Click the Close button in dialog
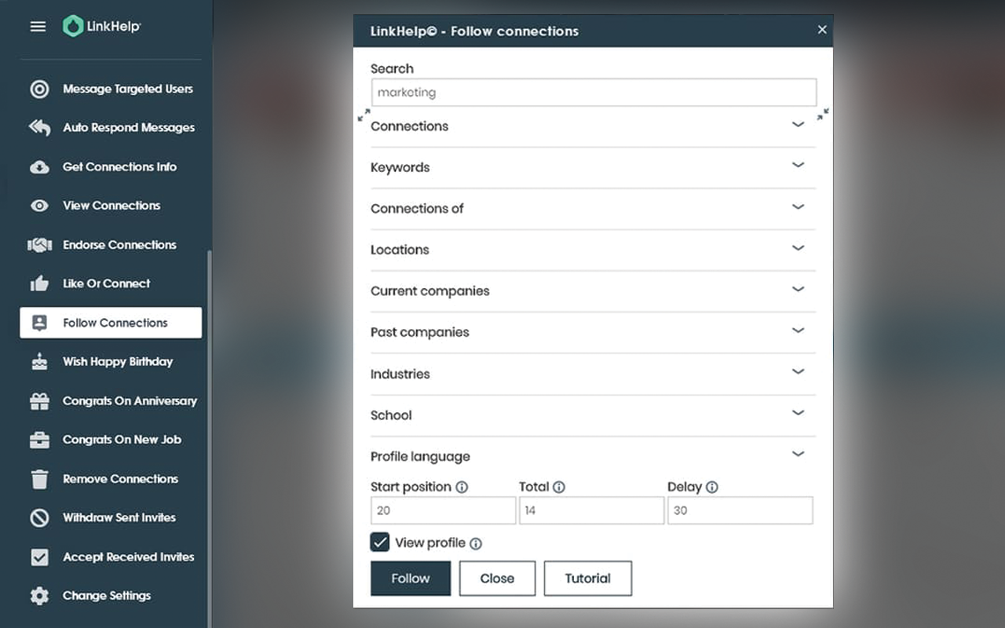 [497, 579]
